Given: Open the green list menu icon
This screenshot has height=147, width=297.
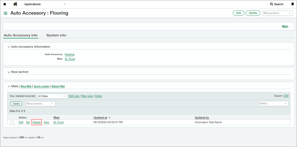Looking at the screenshot, I should tap(5, 13).
